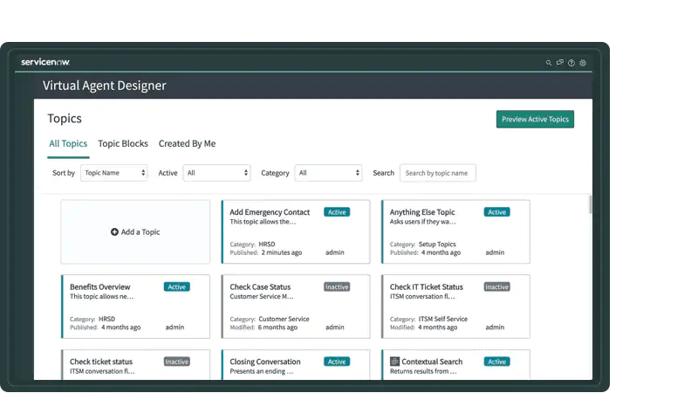The image size is (698, 393).
Task: Open the Contextual Search topic title
Action: 432,362
